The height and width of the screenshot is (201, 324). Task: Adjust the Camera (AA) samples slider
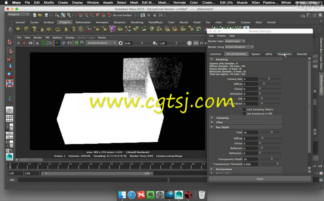coord(270,79)
